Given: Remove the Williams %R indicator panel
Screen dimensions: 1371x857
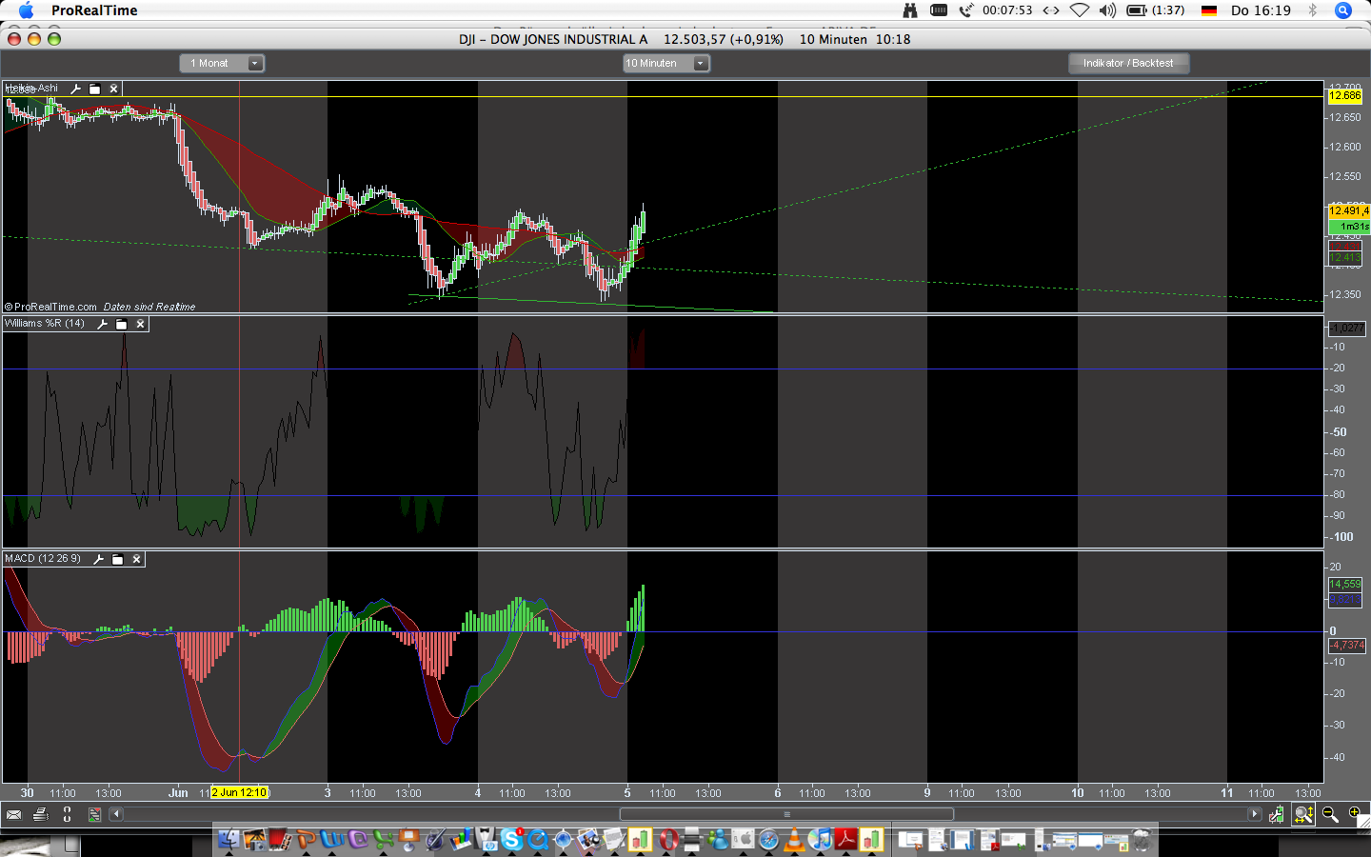Looking at the screenshot, I should (x=141, y=324).
